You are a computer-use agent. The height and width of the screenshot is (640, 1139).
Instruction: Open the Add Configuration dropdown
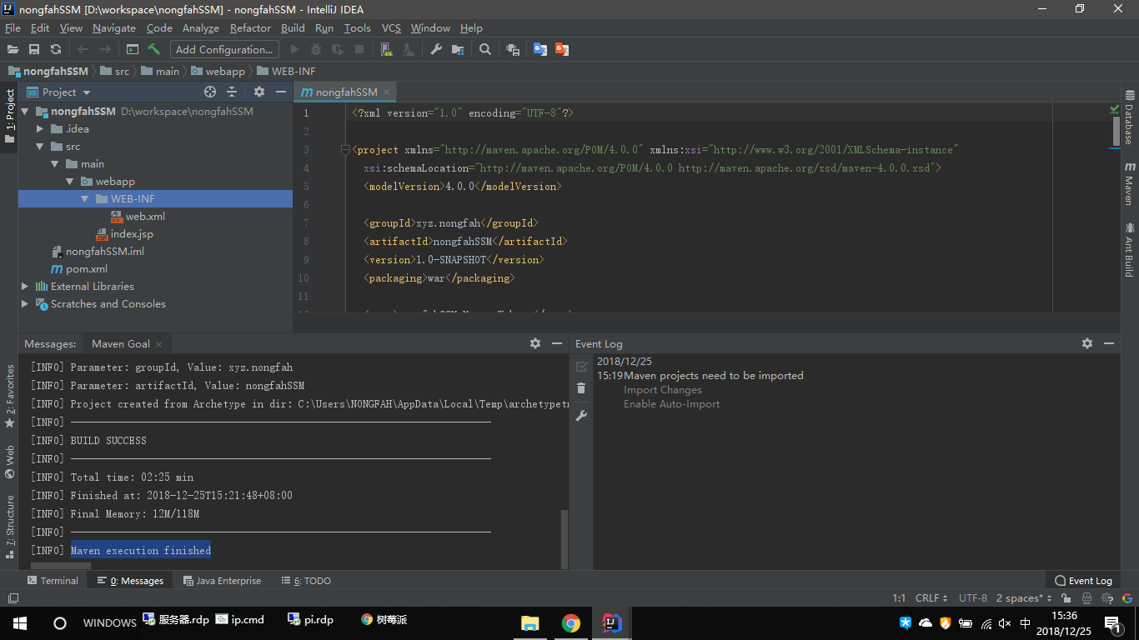pyautogui.click(x=224, y=50)
